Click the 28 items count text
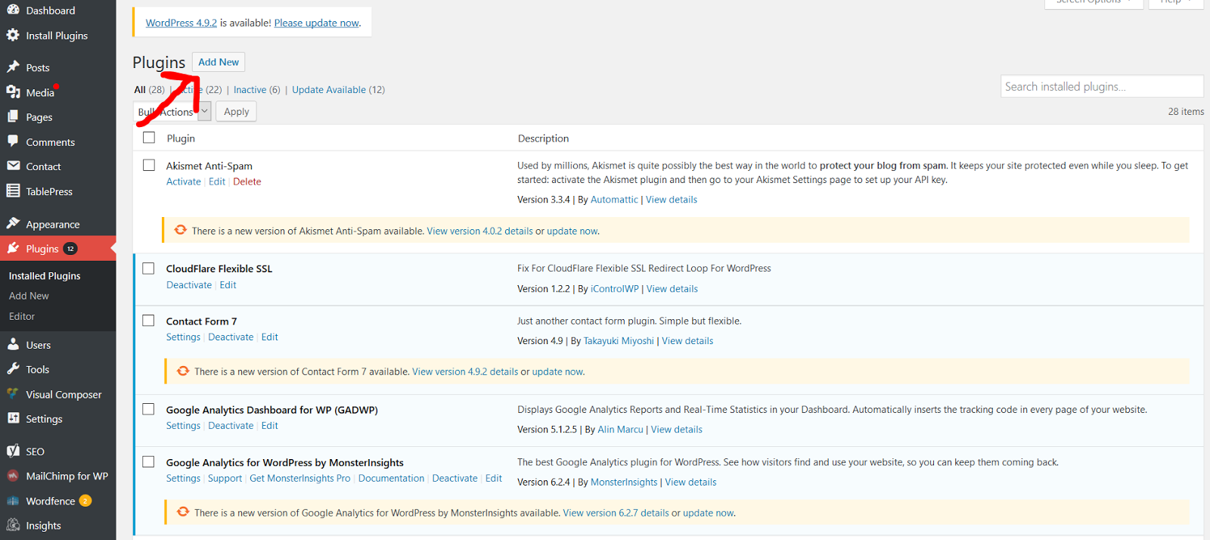The image size is (1210, 540). [x=1186, y=112]
